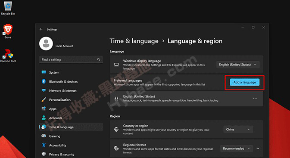The height and width of the screenshot is (158, 290).
Task: Click the Accessibility figure icon in sidebar
Action: click(x=44, y=145)
